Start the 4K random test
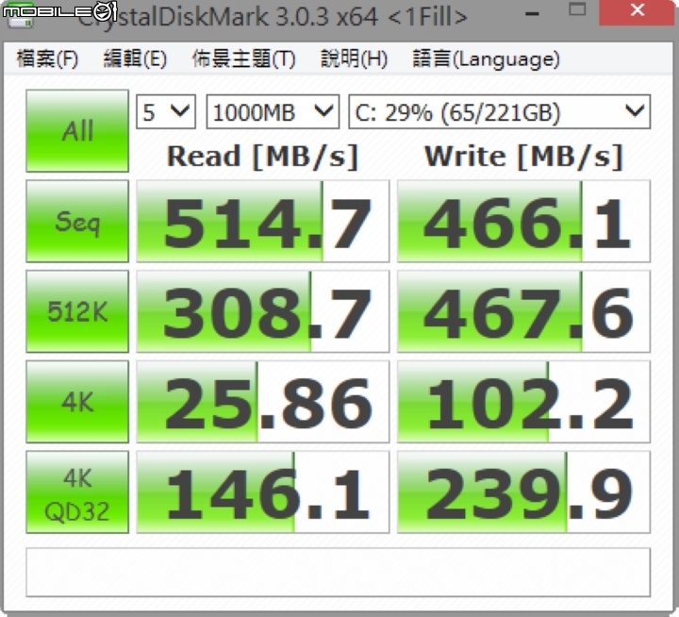 tap(77, 402)
